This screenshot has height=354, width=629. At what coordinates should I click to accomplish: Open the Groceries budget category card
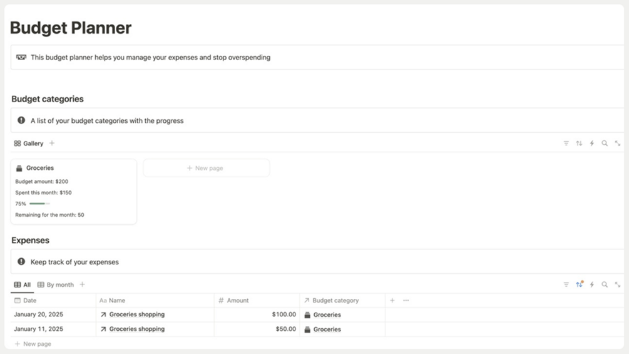pyautogui.click(x=74, y=192)
